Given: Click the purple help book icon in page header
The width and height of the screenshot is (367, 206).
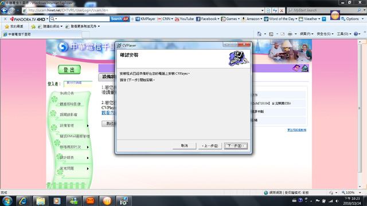Looking at the screenshot, I should pyautogui.click(x=296, y=68).
